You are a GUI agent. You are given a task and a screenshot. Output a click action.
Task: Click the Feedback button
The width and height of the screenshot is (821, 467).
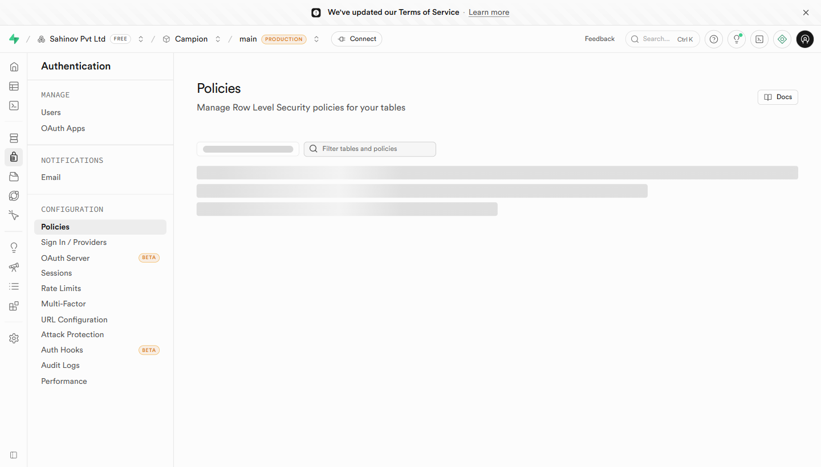coord(600,39)
